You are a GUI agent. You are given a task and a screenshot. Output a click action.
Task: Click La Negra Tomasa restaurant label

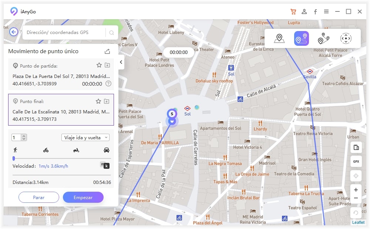point(225,164)
